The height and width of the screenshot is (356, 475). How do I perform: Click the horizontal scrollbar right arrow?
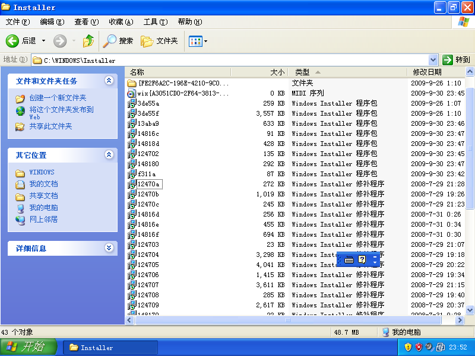[460, 320]
